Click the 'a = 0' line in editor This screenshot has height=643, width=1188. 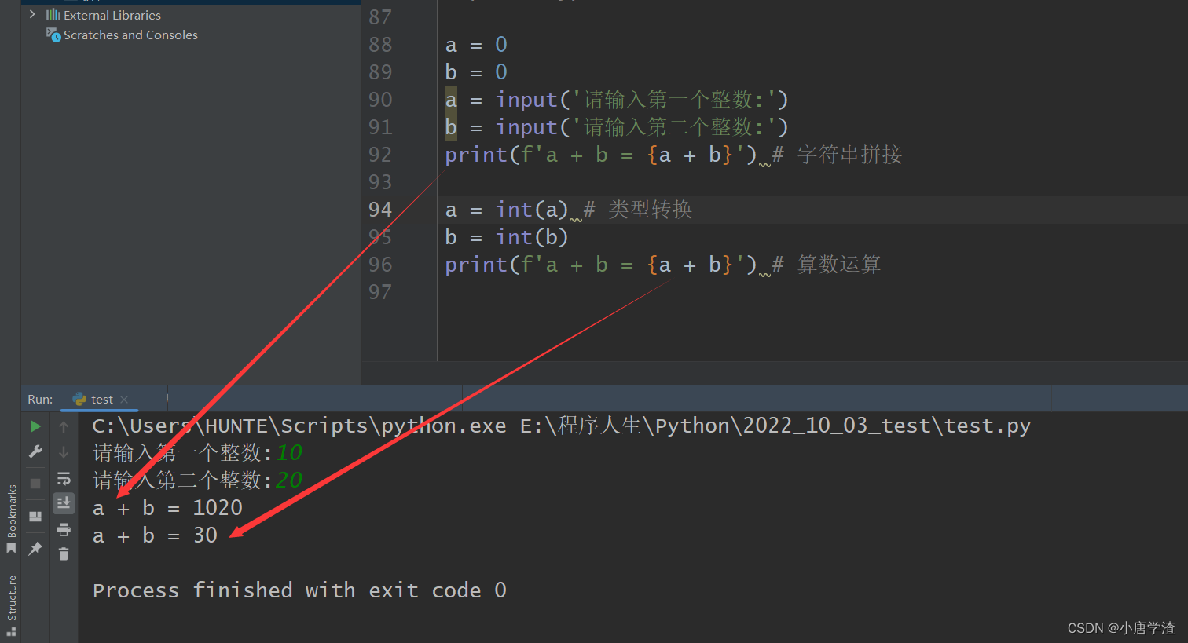coord(476,45)
